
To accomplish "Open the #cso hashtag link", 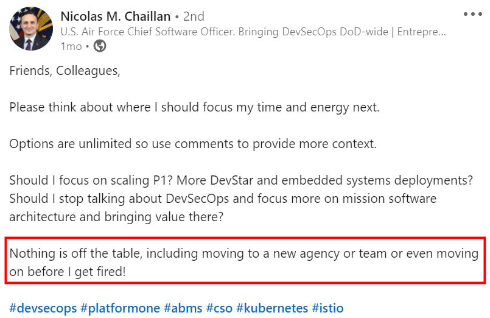I will click(219, 308).
